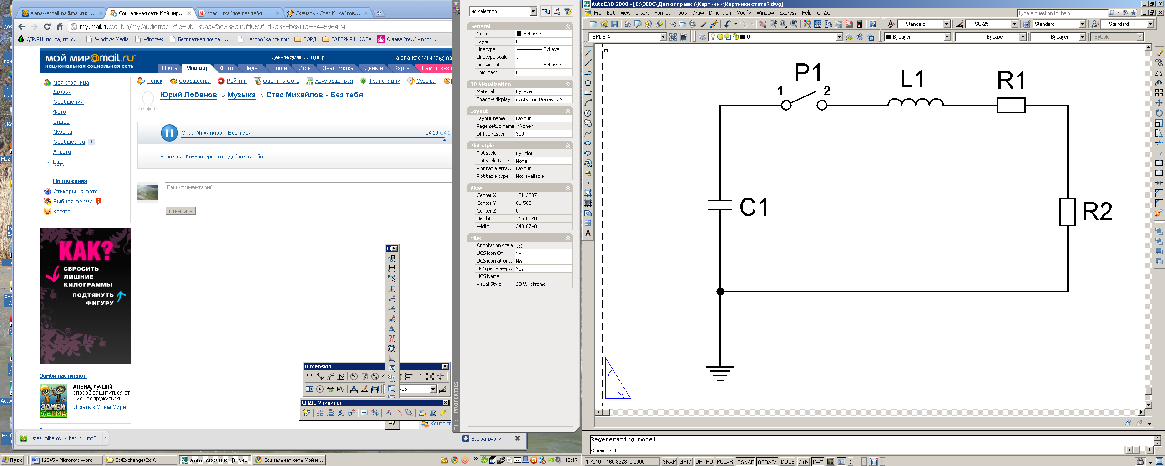Select the Polygon draw tool
The height and width of the screenshot is (466, 1165).
[588, 83]
